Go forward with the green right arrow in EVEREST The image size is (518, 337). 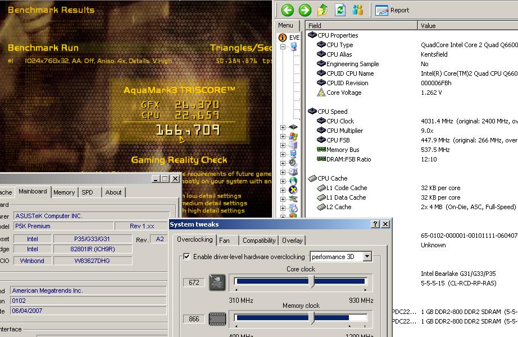(305, 10)
